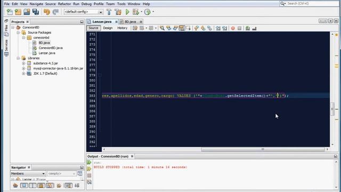Toggle highlight search in the editor
This screenshot has width=341, height=192.
coord(182,28)
